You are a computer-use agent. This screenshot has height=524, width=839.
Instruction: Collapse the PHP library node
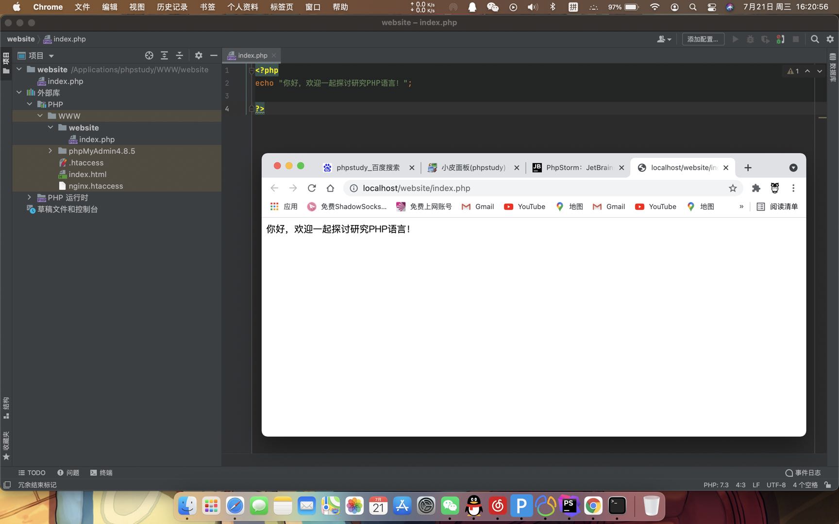click(30, 104)
